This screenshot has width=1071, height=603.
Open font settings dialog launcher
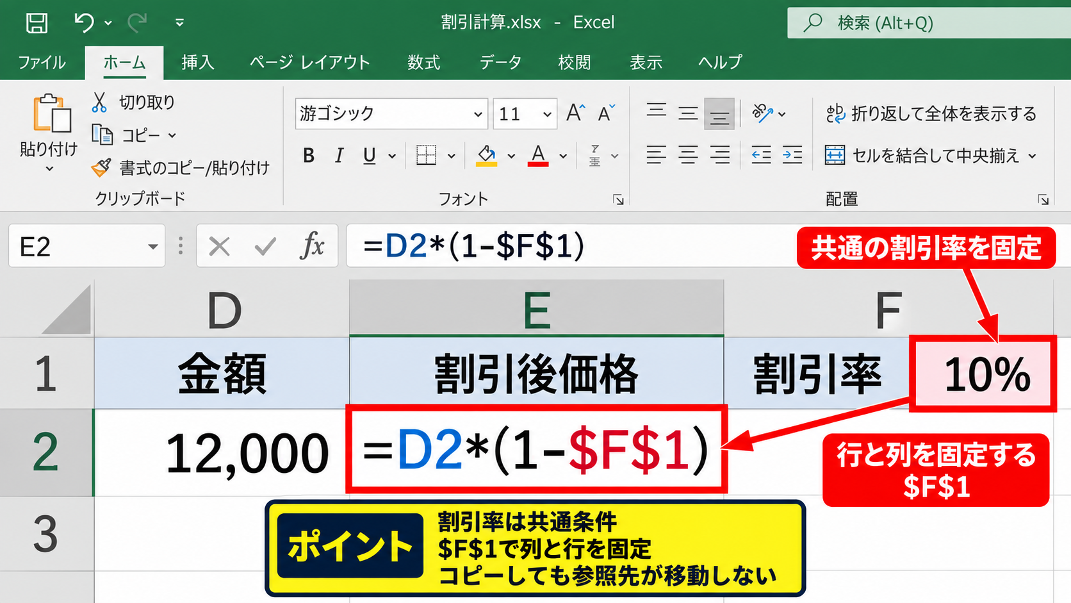tap(618, 200)
